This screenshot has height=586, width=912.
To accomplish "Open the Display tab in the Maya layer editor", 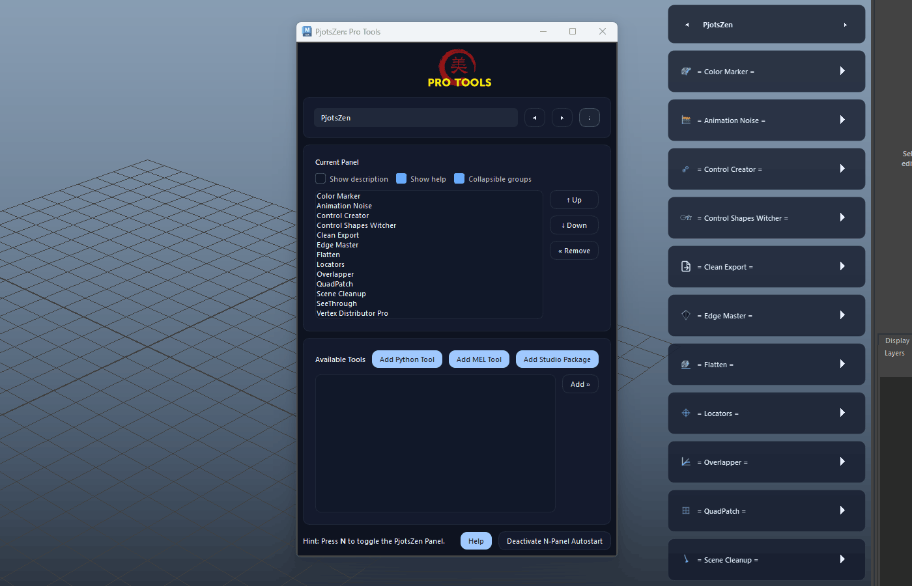I will 897,341.
